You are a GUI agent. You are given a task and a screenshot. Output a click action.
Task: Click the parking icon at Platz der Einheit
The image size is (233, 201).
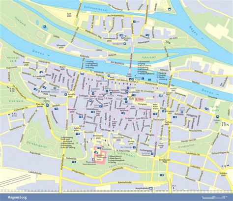[47, 105]
